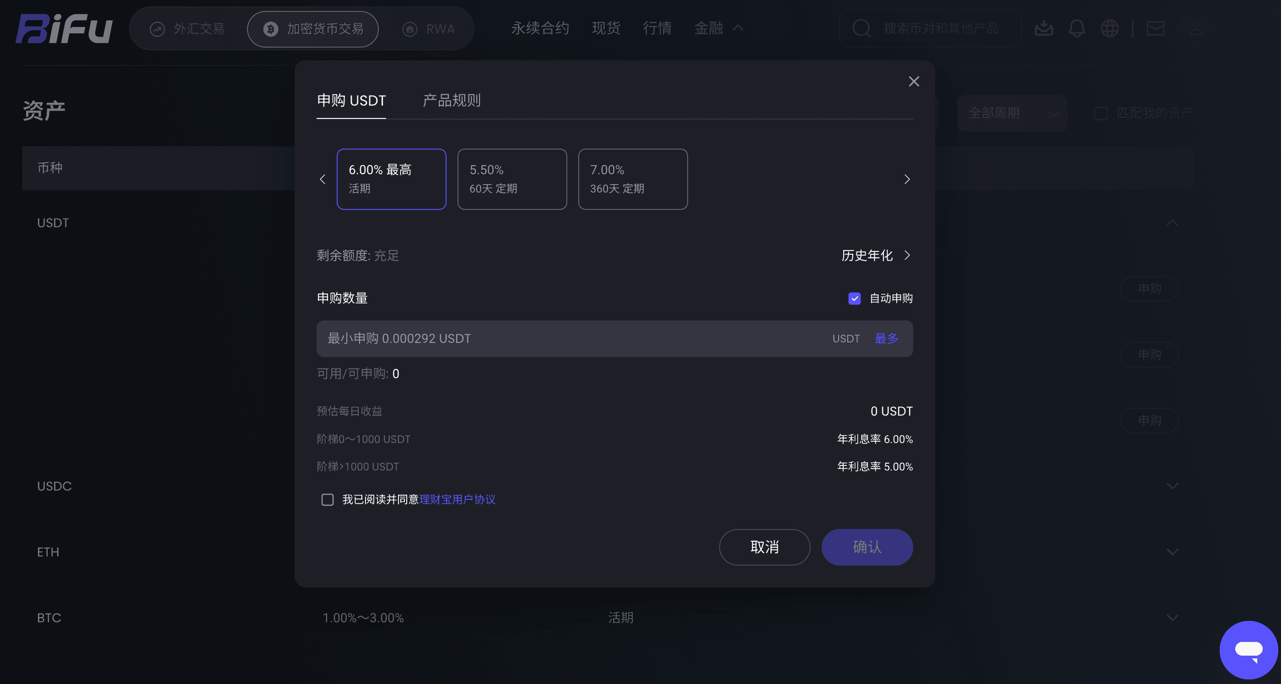
Task: Expand the 金融 menu
Action: point(718,28)
